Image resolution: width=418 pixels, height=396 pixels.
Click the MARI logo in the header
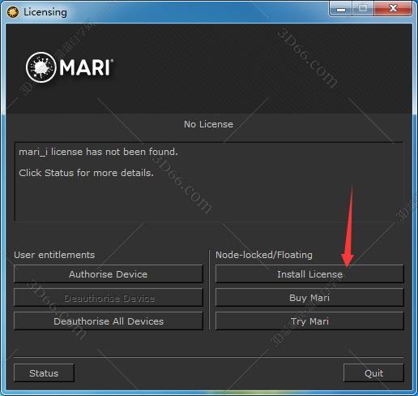[x=70, y=67]
